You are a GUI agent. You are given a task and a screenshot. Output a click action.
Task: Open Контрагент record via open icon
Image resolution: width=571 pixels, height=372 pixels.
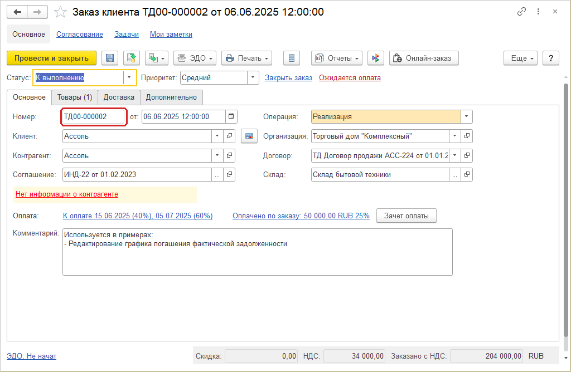229,155
